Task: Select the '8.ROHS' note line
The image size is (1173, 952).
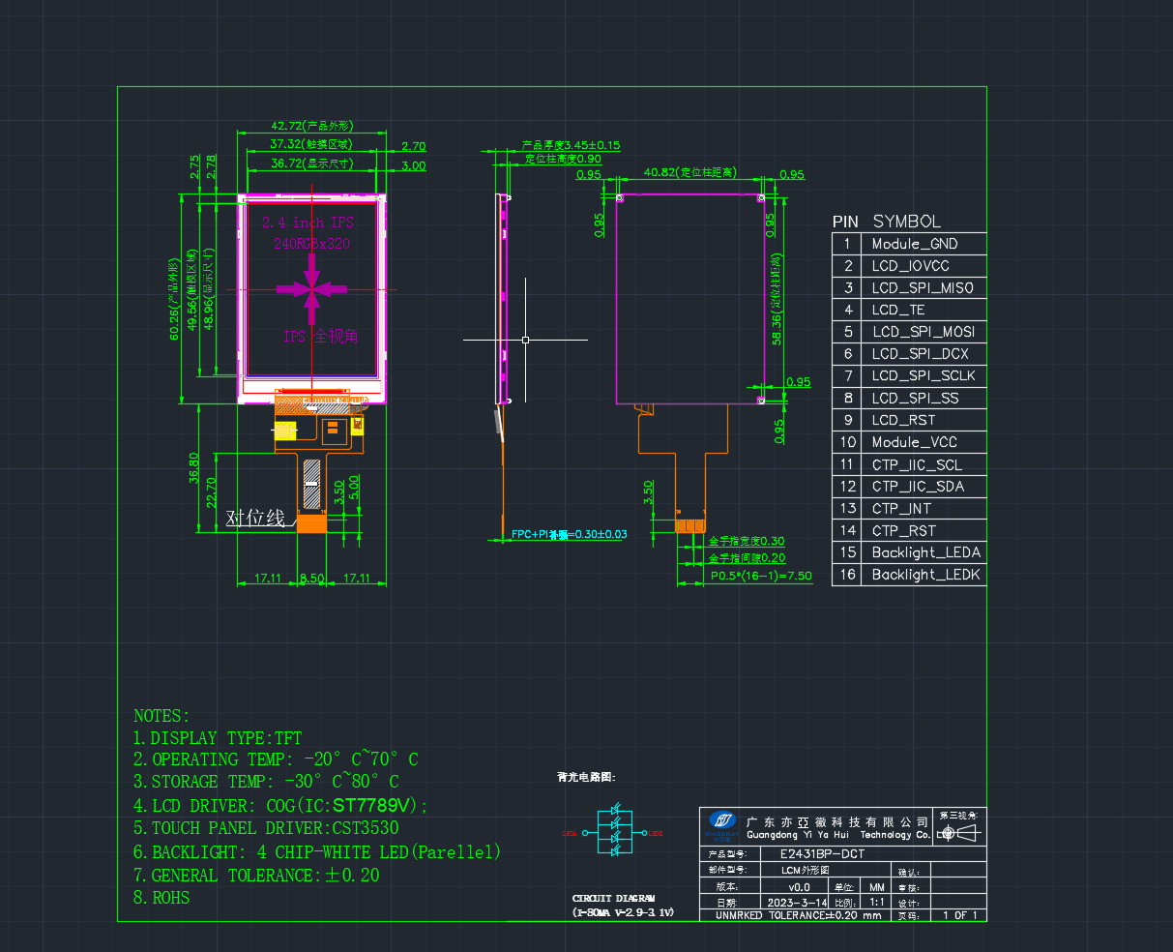Action: 161,898
